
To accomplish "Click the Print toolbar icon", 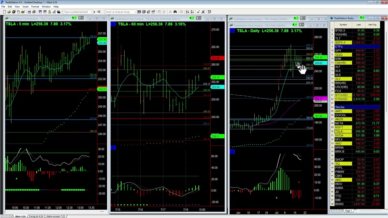I will click(34, 12).
